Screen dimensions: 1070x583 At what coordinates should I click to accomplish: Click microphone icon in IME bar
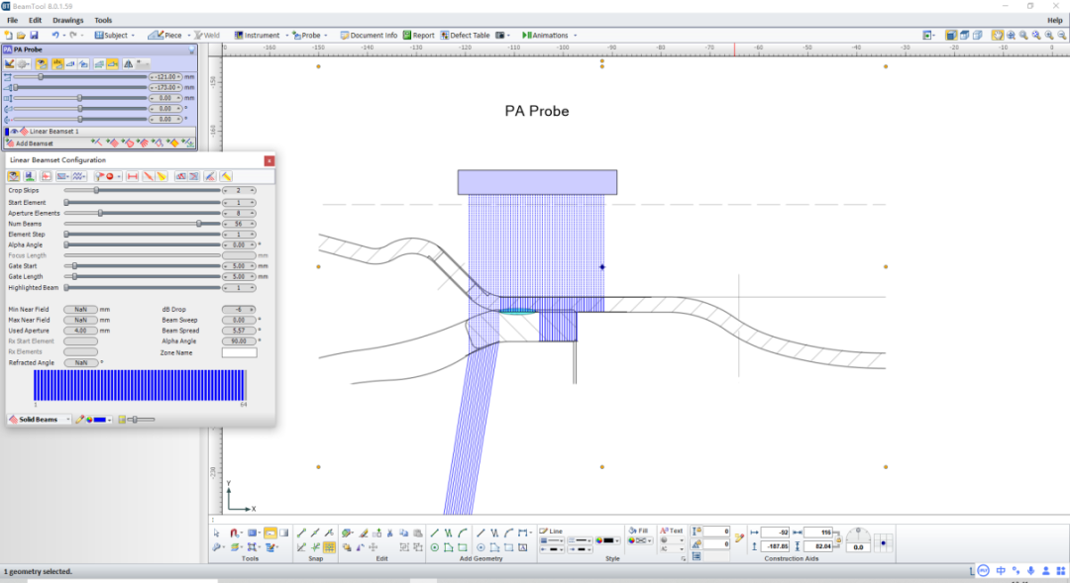point(1030,571)
